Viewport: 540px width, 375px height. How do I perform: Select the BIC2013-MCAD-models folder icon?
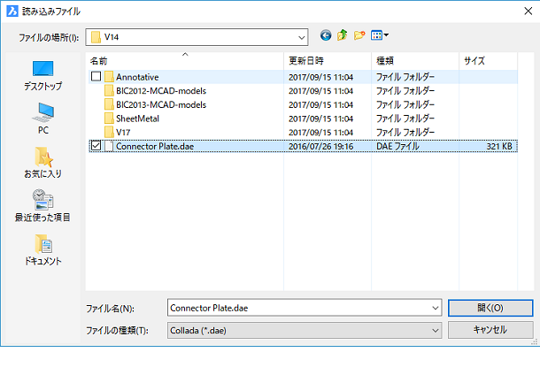pyautogui.click(x=109, y=104)
